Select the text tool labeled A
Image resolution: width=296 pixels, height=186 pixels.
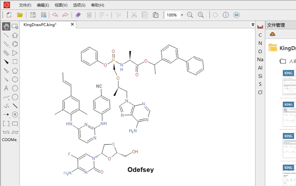point(6,88)
